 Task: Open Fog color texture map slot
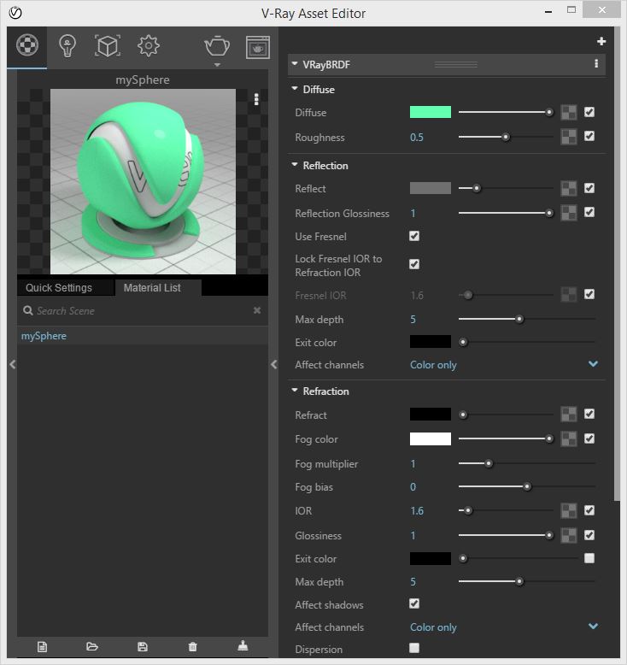[x=569, y=439]
